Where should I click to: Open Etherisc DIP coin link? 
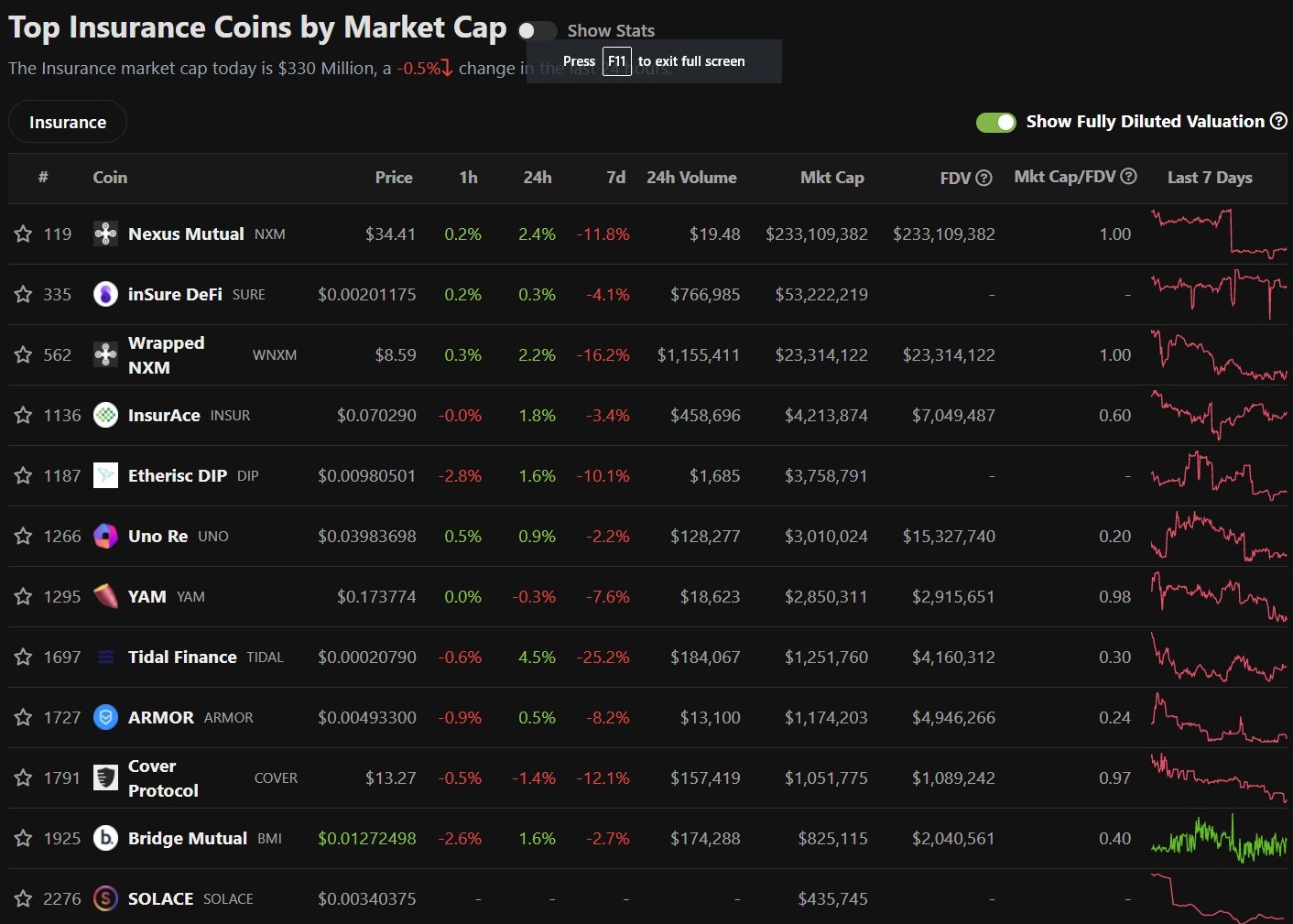178,476
